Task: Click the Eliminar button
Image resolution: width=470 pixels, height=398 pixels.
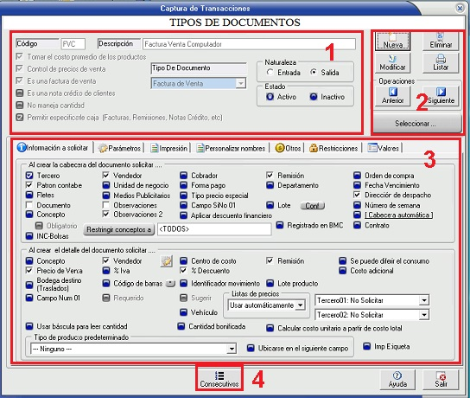Action: pos(441,42)
